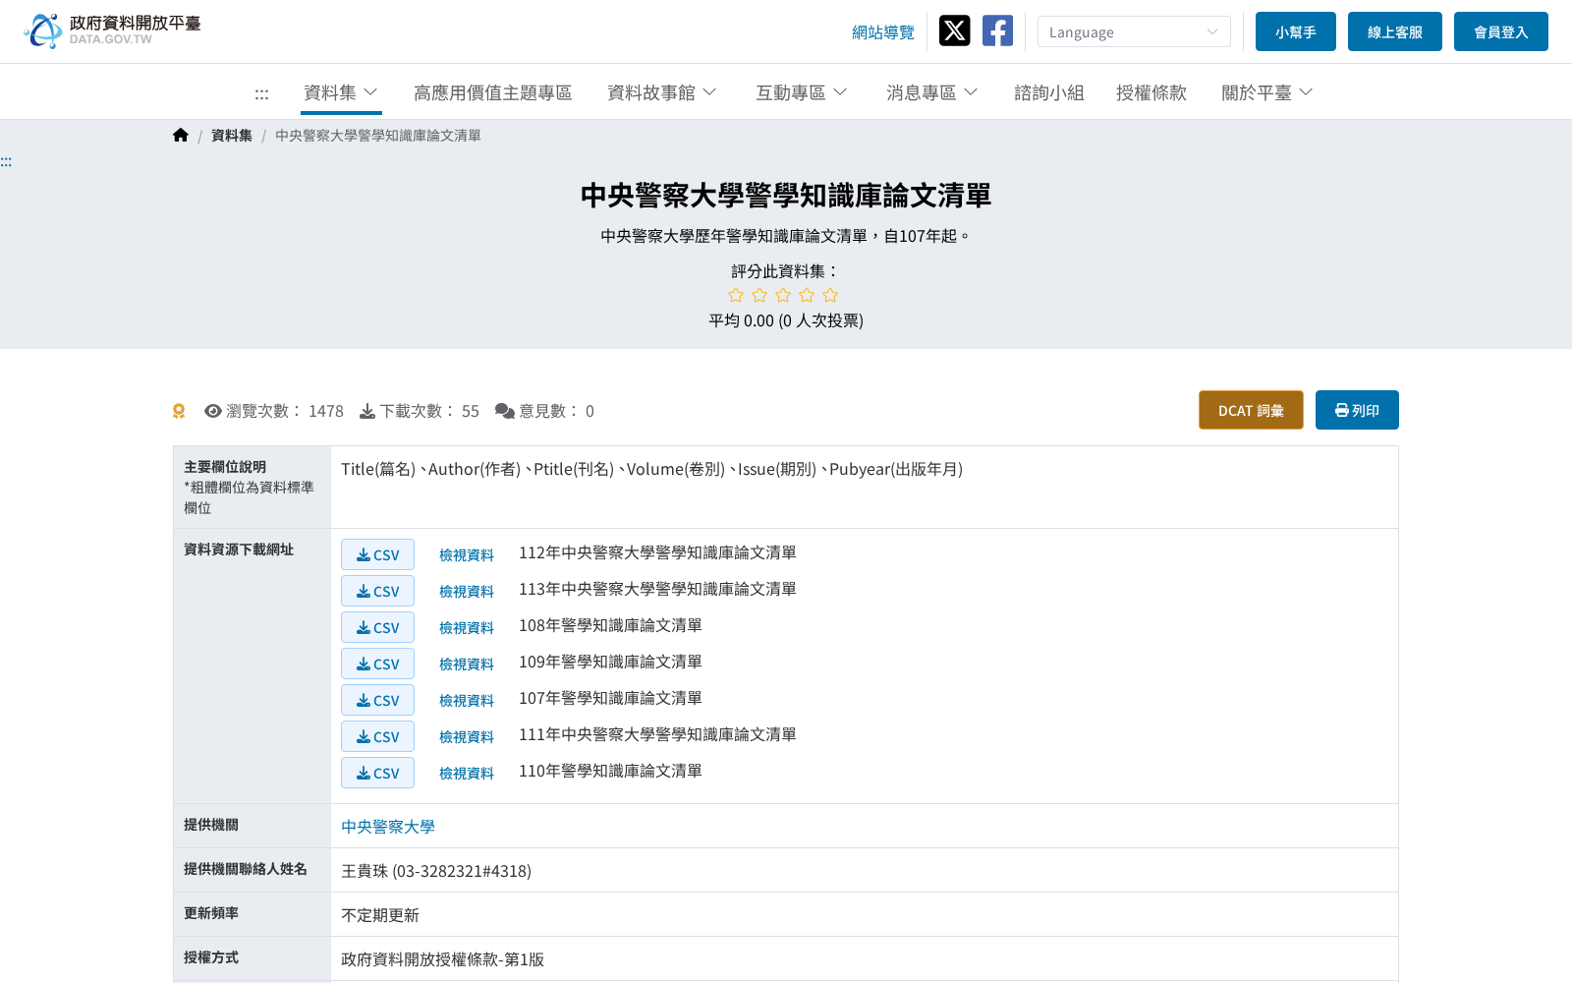Screen dimensions: 1572x983
Task: Click the 會員登入 button
Action: click(1501, 31)
